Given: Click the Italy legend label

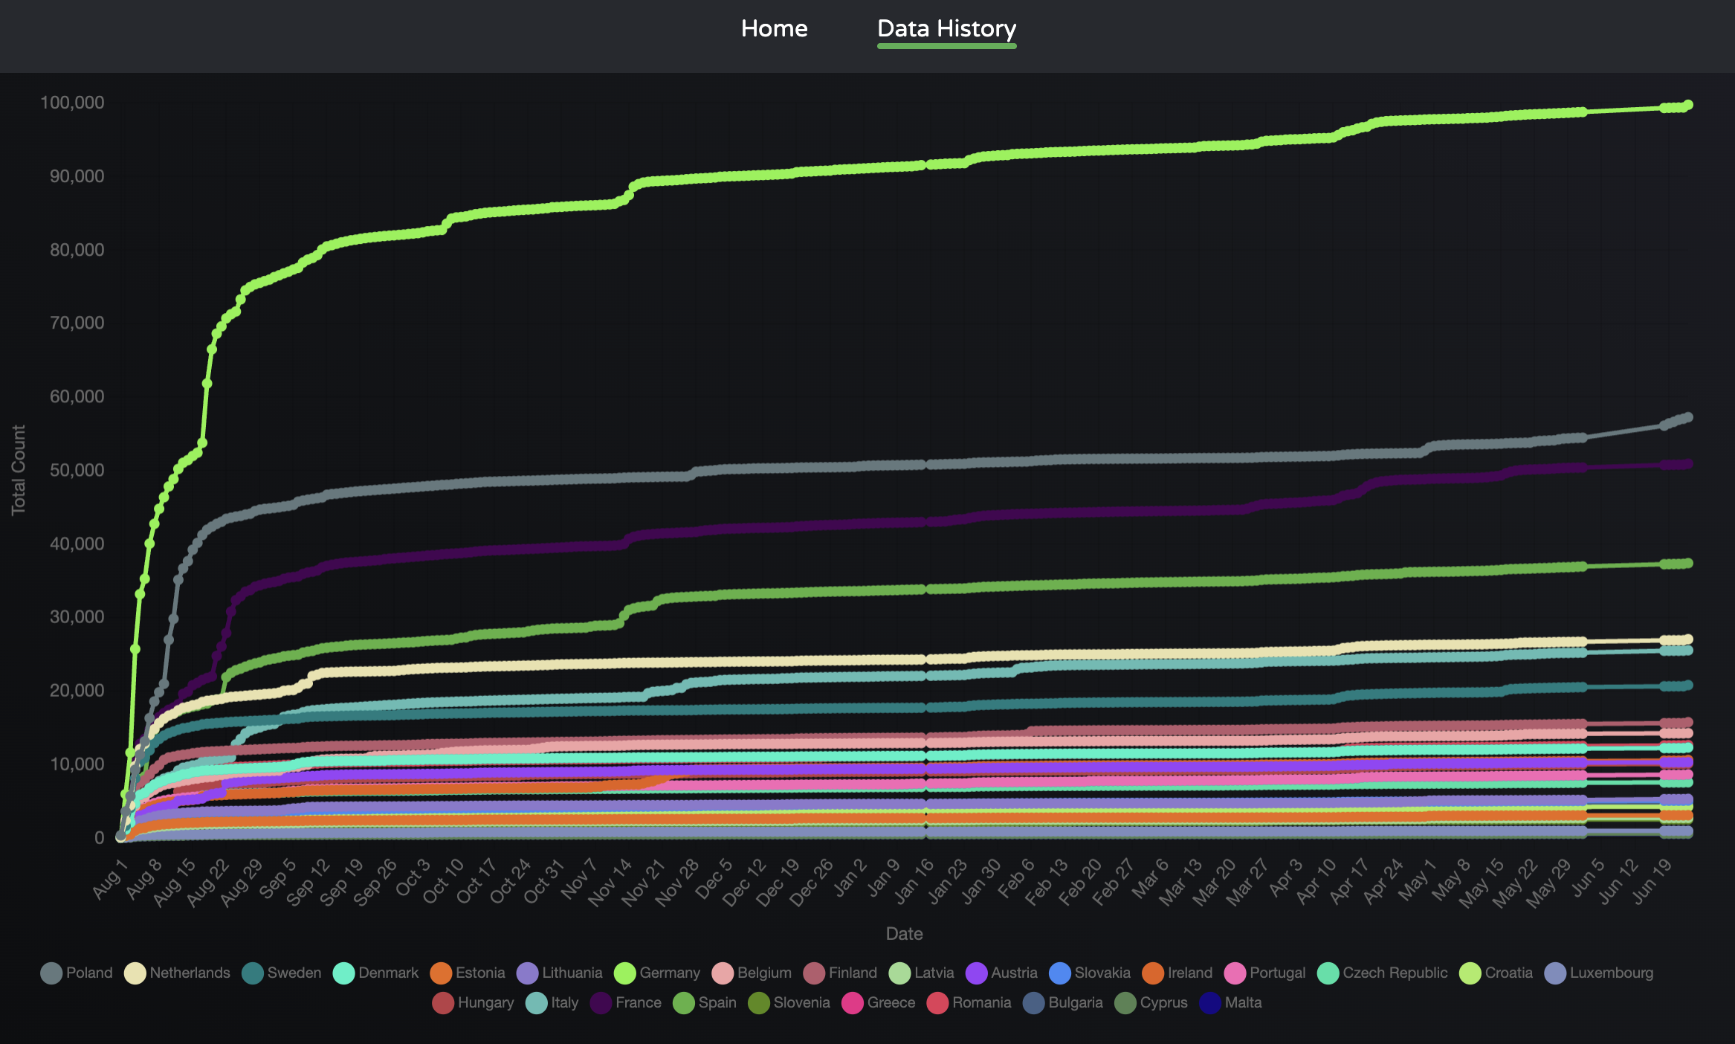Looking at the screenshot, I should [x=565, y=1002].
